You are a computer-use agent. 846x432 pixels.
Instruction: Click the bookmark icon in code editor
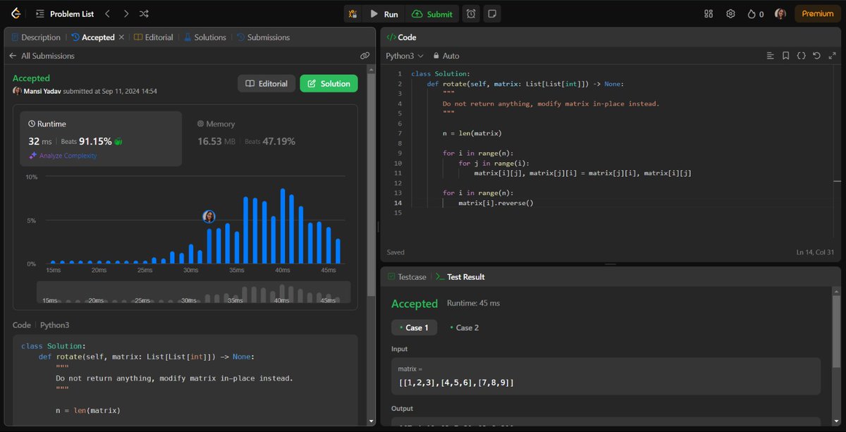(x=785, y=56)
